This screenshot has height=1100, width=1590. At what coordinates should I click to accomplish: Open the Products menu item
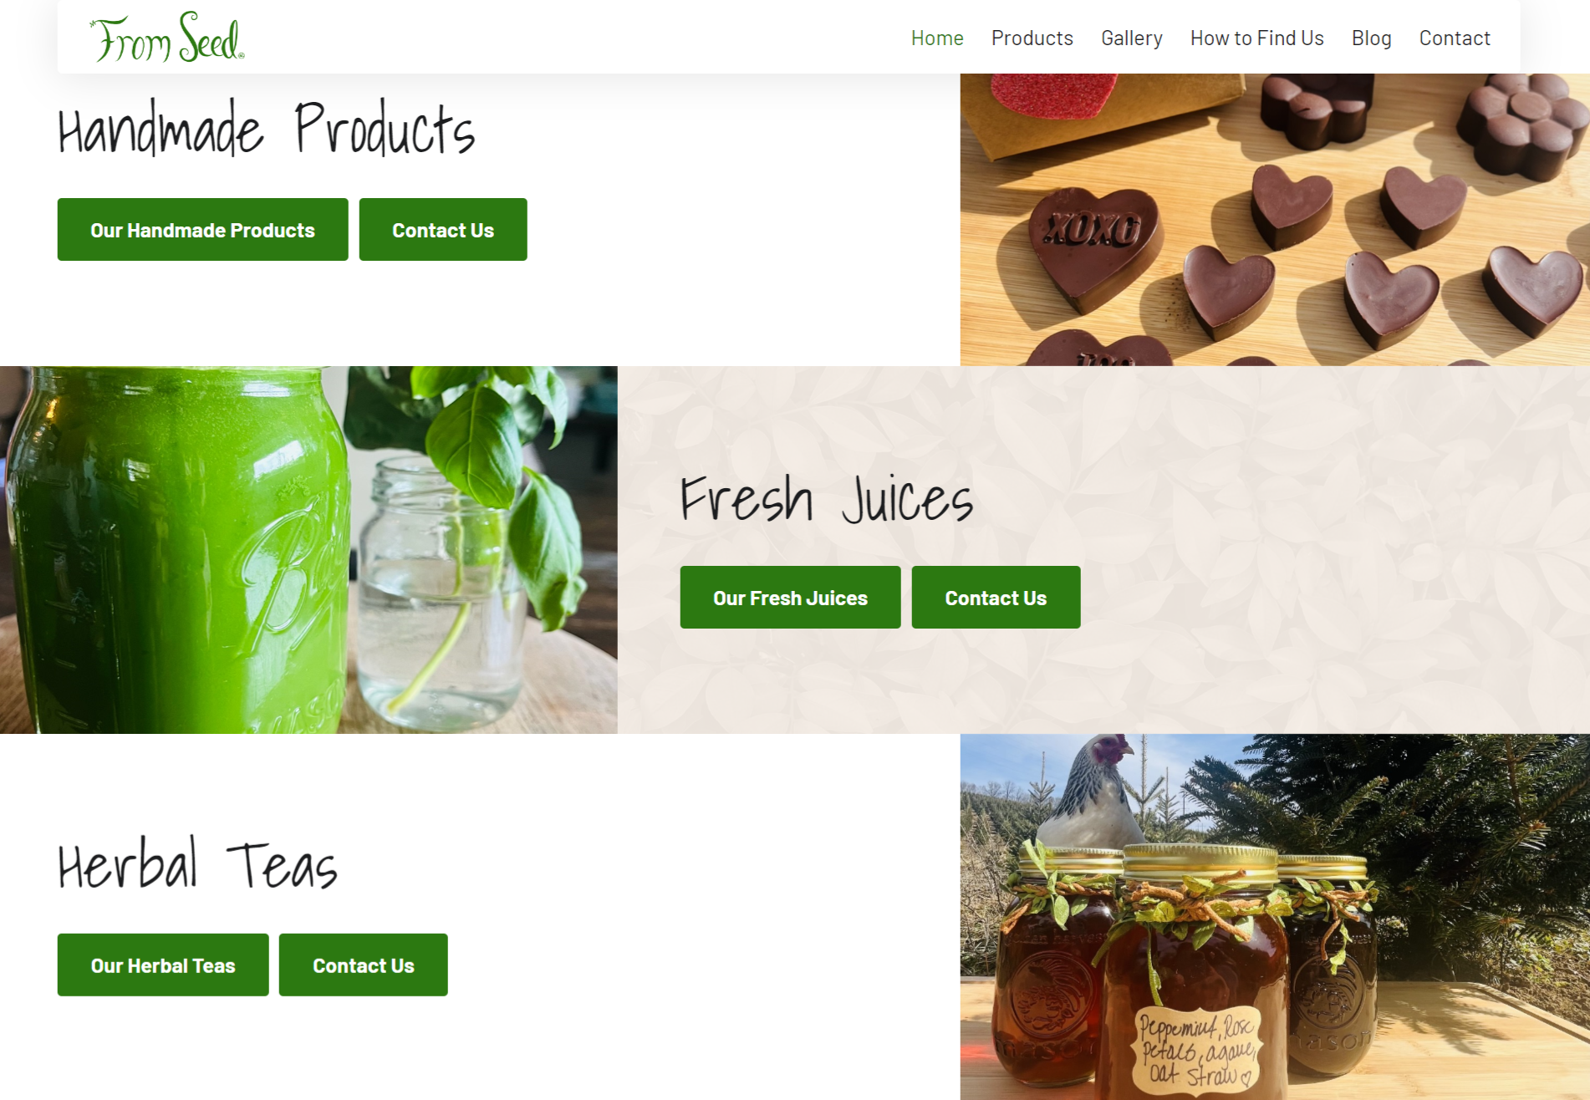click(1032, 38)
